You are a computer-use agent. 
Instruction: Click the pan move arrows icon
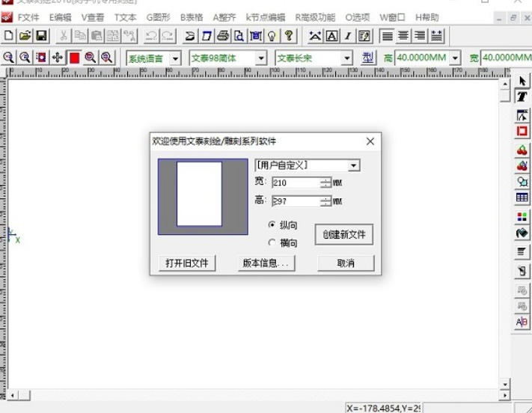58,58
